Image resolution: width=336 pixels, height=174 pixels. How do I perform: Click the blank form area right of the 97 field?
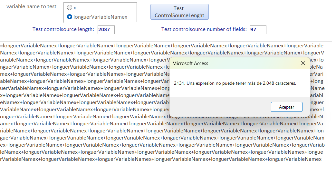tap(300, 30)
